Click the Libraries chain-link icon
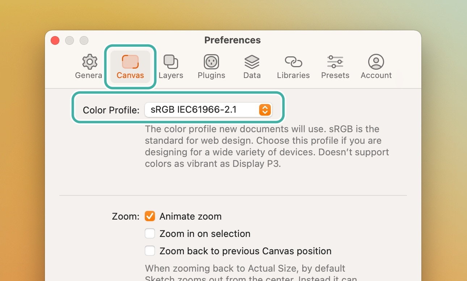The width and height of the screenshot is (467, 281). click(293, 61)
